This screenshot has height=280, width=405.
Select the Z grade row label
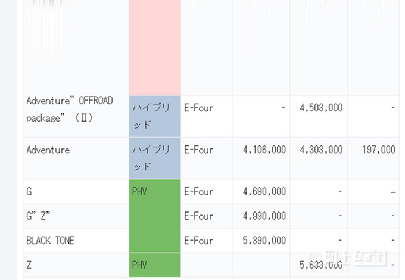tap(76, 265)
